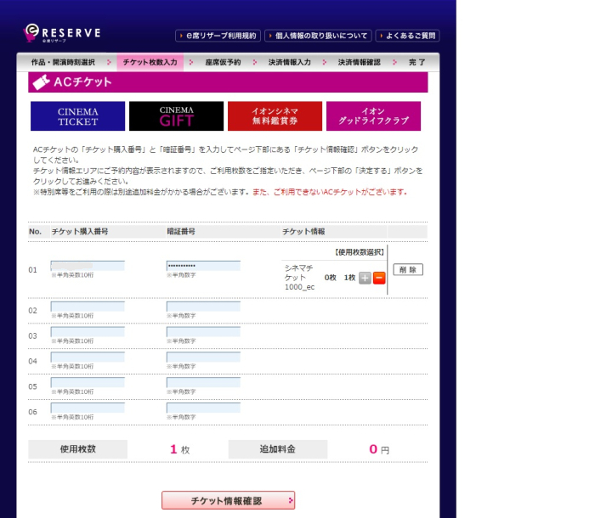Image resolution: width=595 pixels, height=518 pixels.
Task: Open the e席リザーブ利用規約 link
Action: pos(217,36)
